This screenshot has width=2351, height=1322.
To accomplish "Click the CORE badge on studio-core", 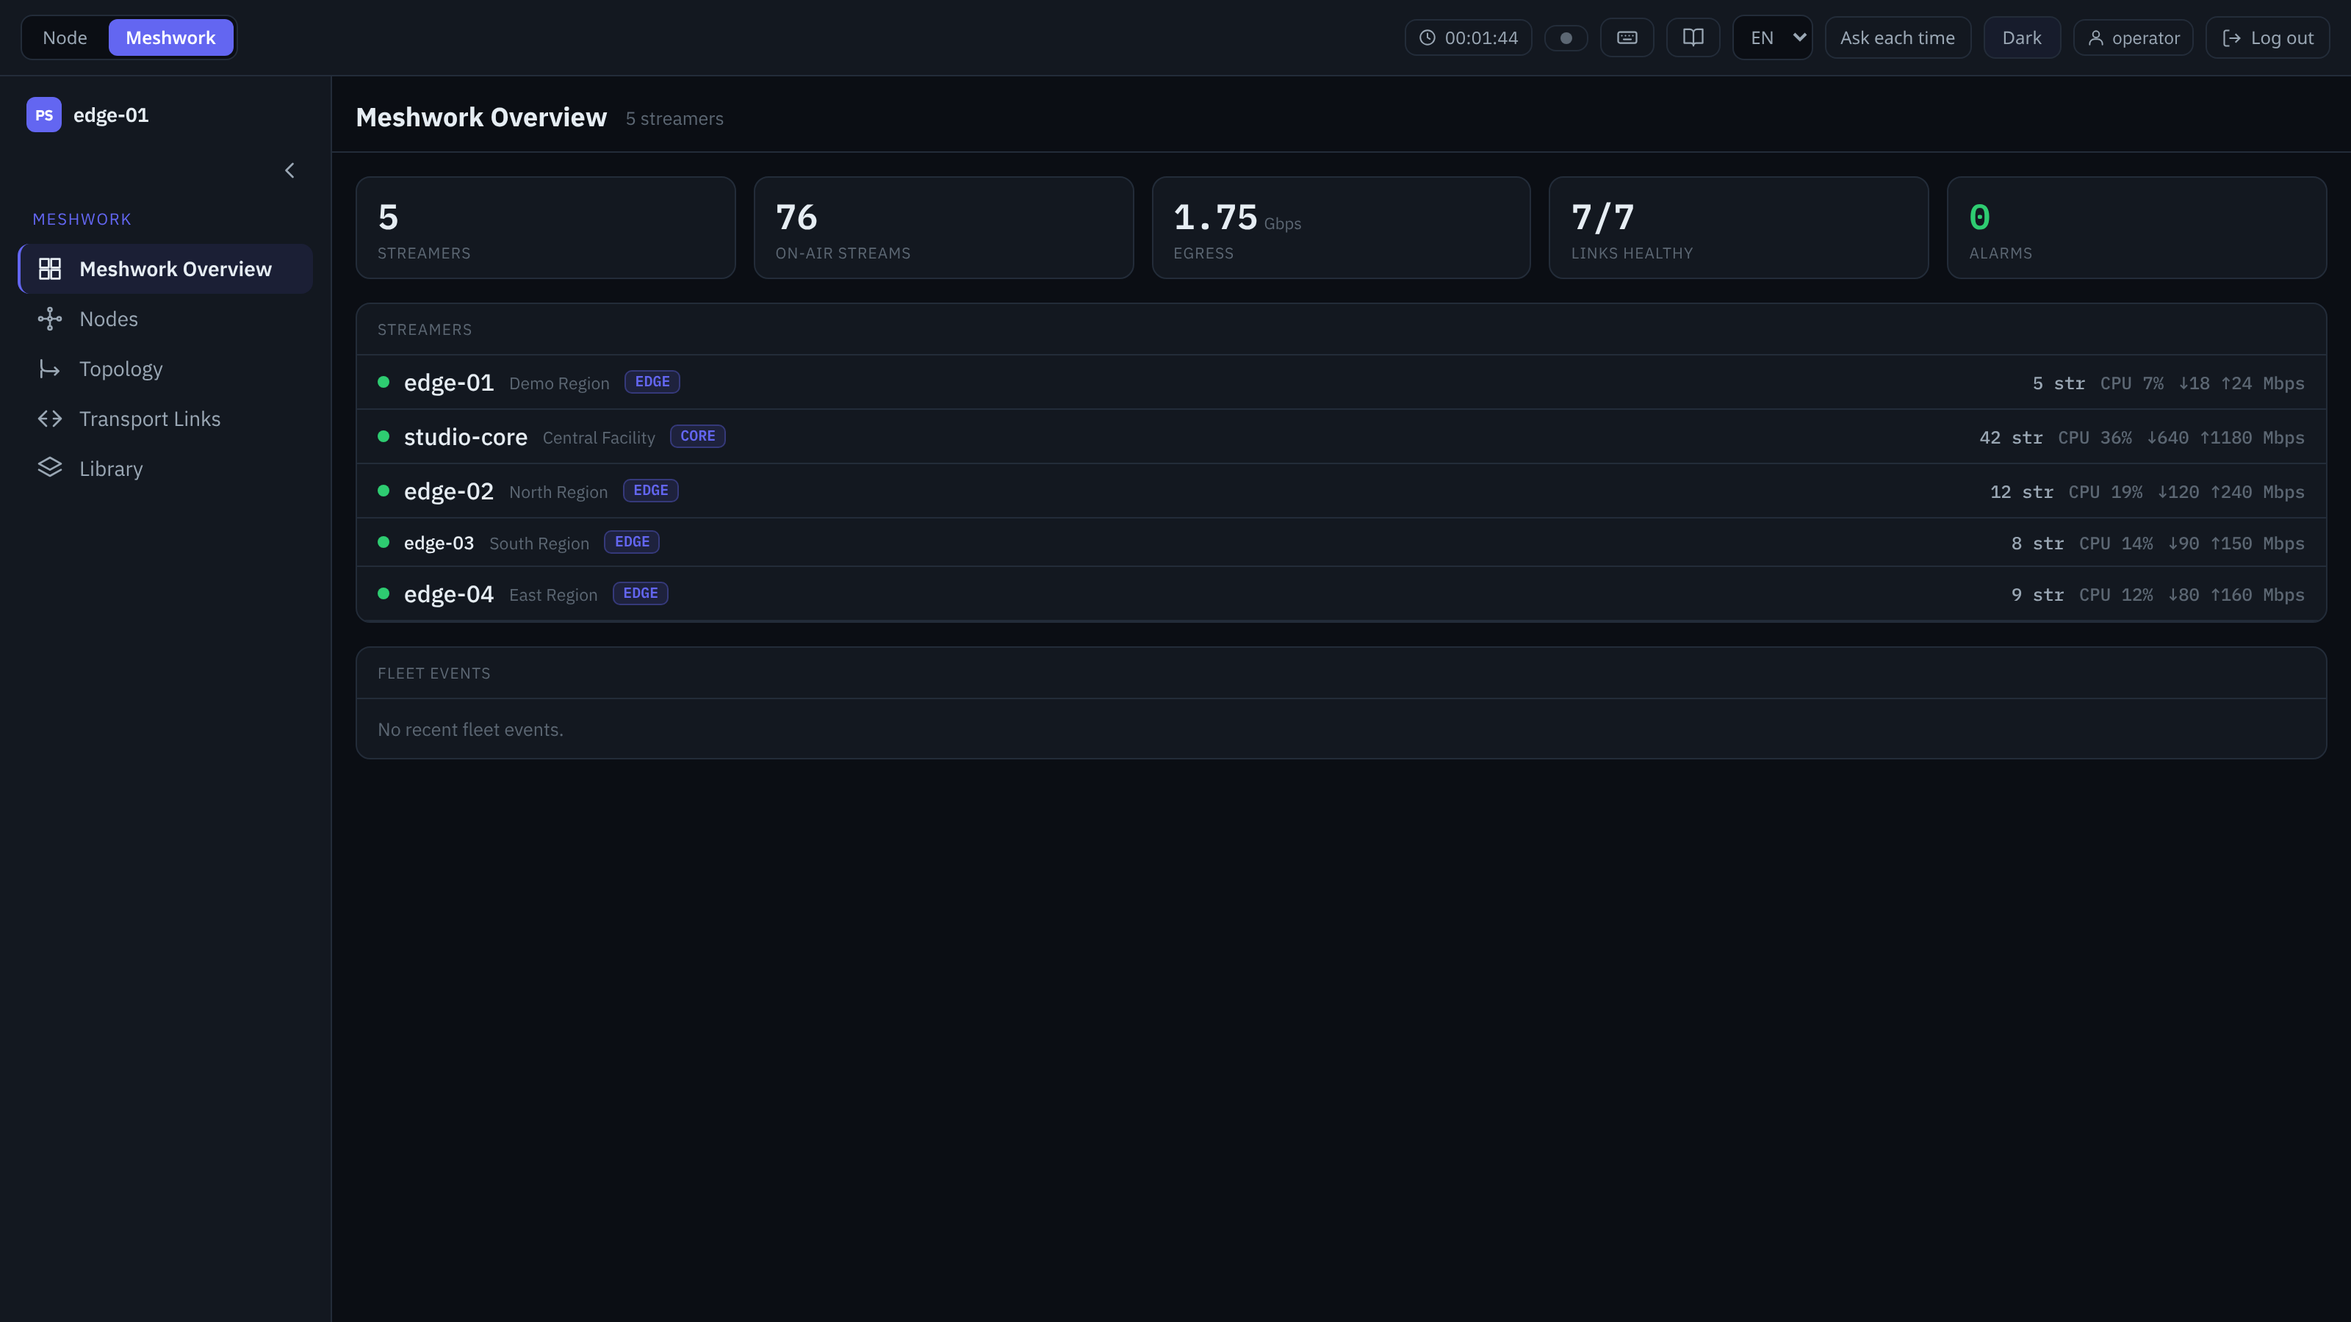I will (697, 436).
